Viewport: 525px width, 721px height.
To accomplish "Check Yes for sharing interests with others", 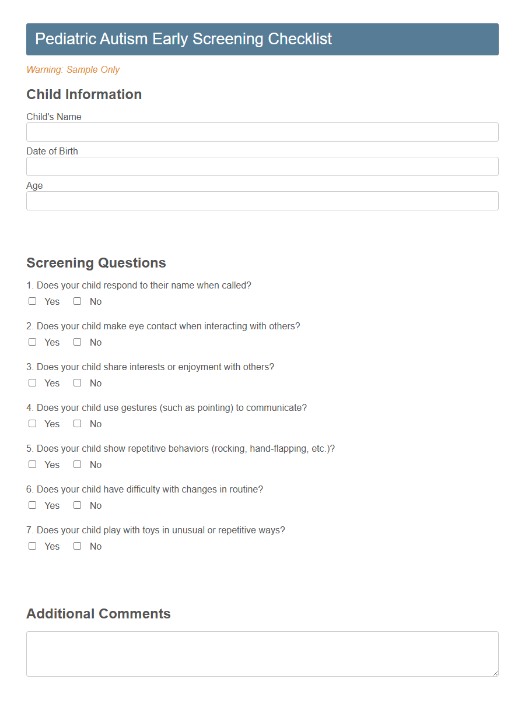I will (32, 382).
